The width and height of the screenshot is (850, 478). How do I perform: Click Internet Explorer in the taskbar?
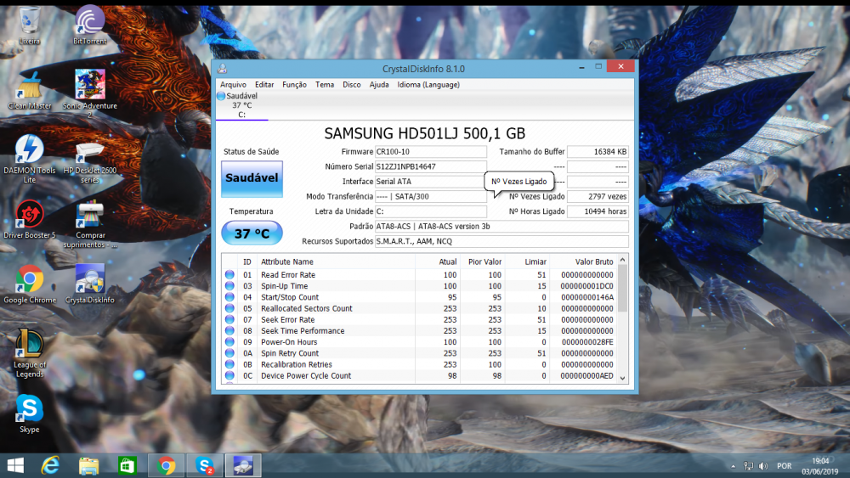click(x=52, y=465)
